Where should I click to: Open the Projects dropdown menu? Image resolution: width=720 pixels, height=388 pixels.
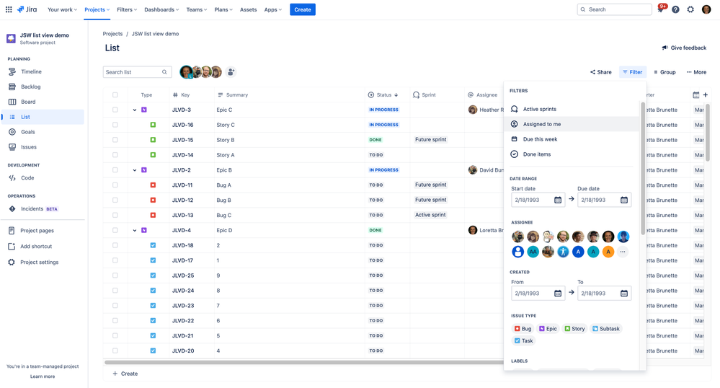pyautogui.click(x=97, y=9)
